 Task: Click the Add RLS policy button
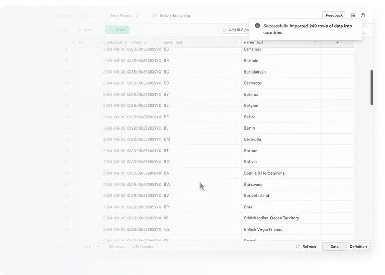click(x=234, y=30)
